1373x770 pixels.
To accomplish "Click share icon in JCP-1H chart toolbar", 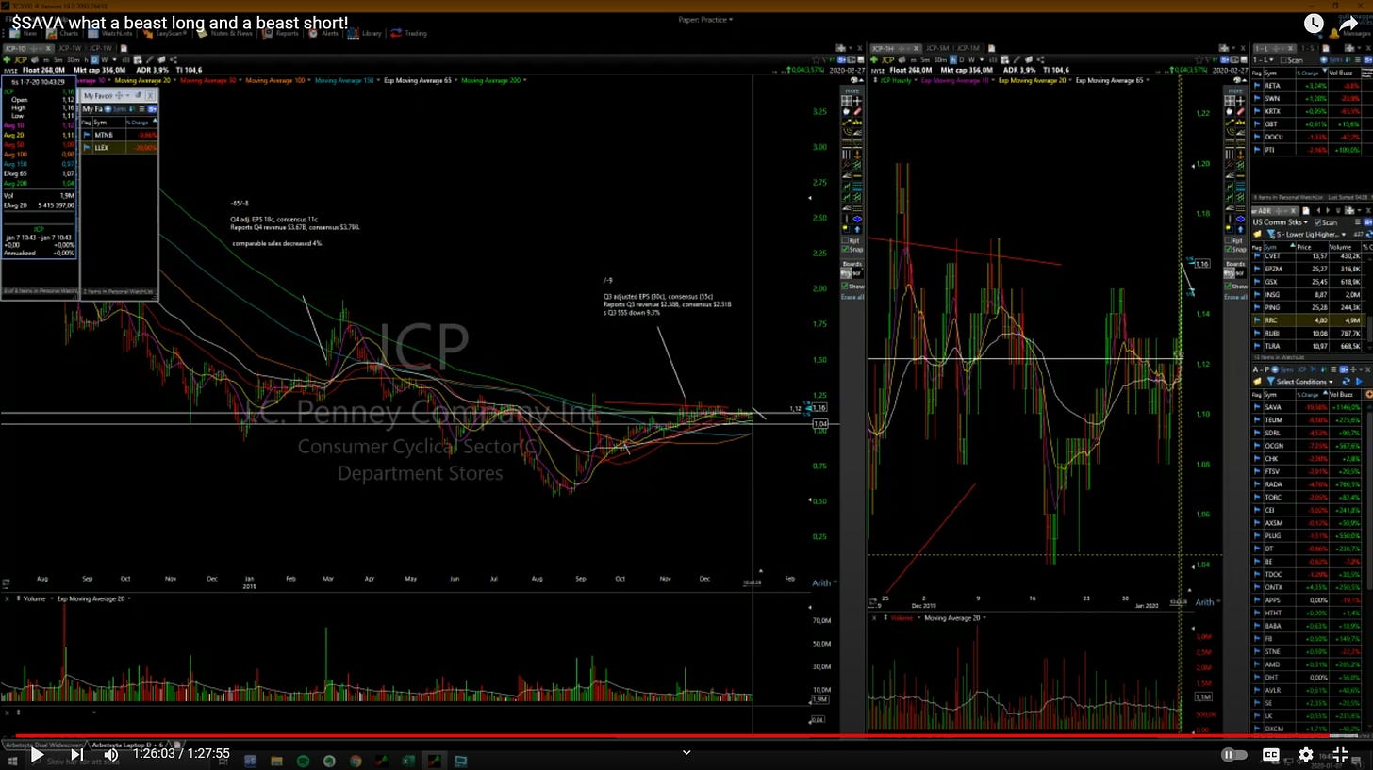I will (1040, 59).
